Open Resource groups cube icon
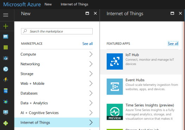The width and height of the screenshot is (185, 130). pos(6,58)
